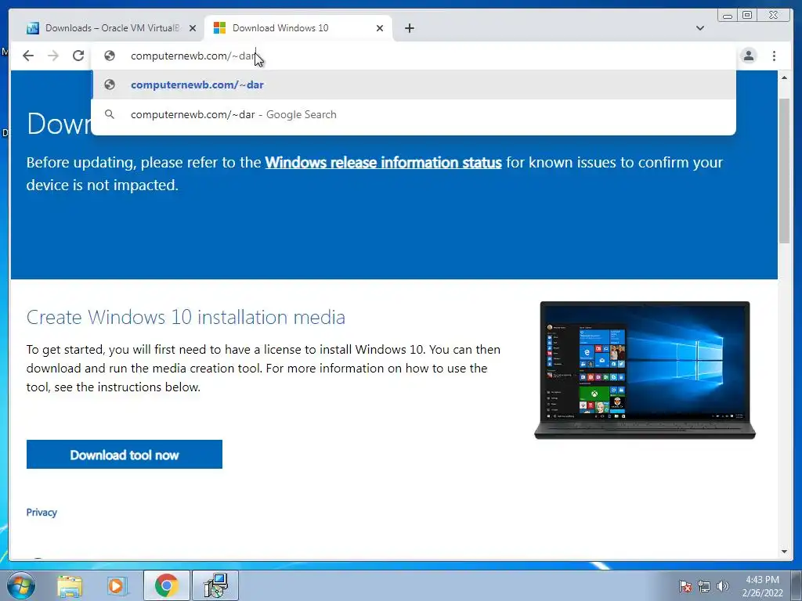Click VirtualBox favicon on the first tab
802x601 pixels.
pyautogui.click(x=33, y=28)
